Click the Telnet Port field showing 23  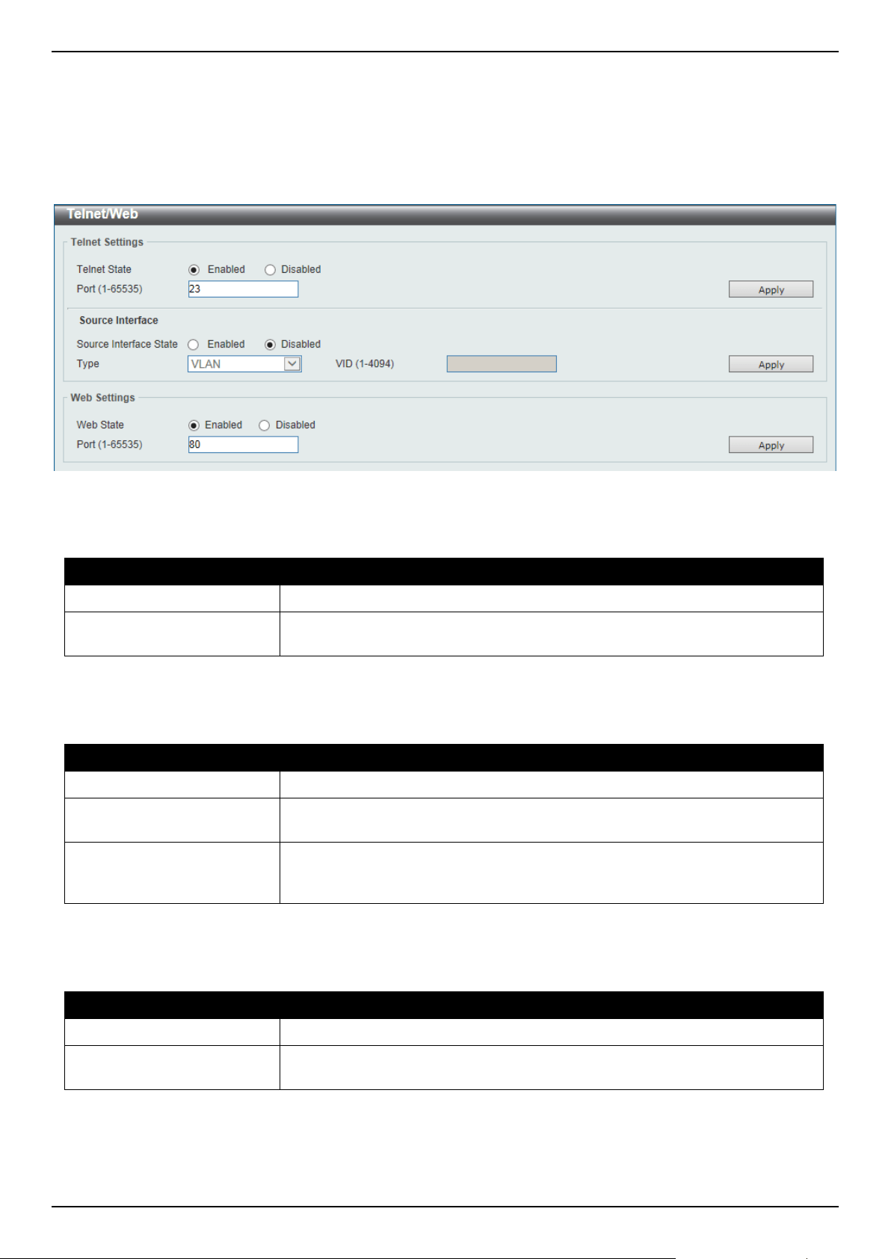pyautogui.click(x=243, y=289)
